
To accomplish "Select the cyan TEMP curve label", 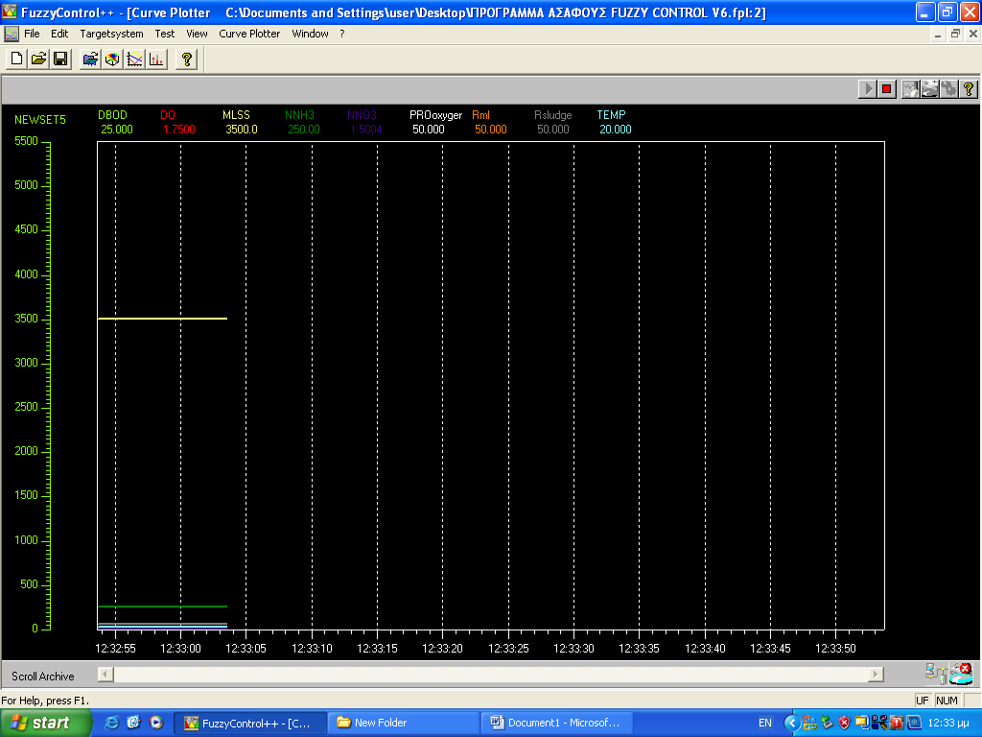I will pyautogui.click(x=611, y=115).
